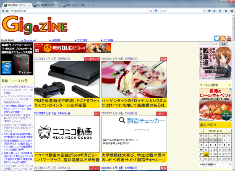Close the GIGAZINE tab
235x171 pixels.
tap(30, 5)
